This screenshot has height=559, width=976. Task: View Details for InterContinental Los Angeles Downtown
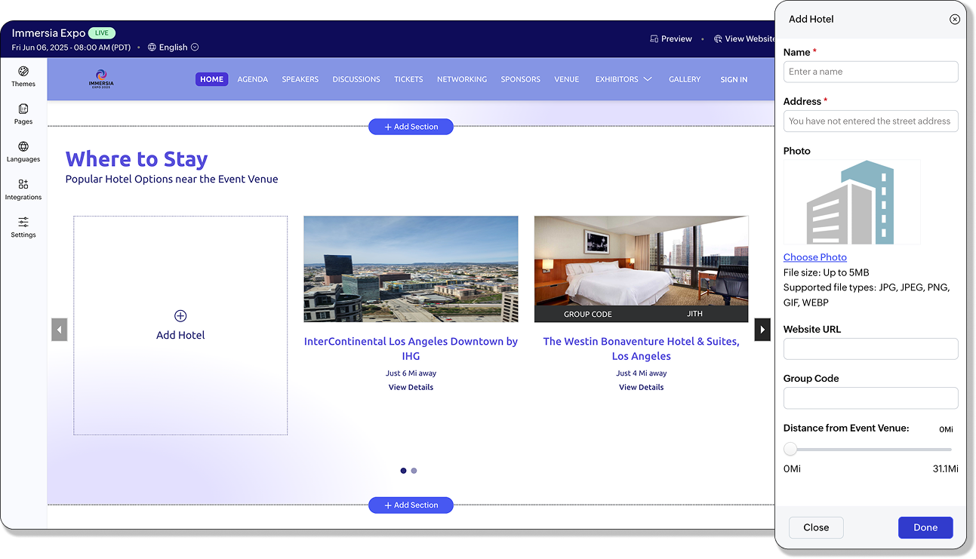click(411, 388)
